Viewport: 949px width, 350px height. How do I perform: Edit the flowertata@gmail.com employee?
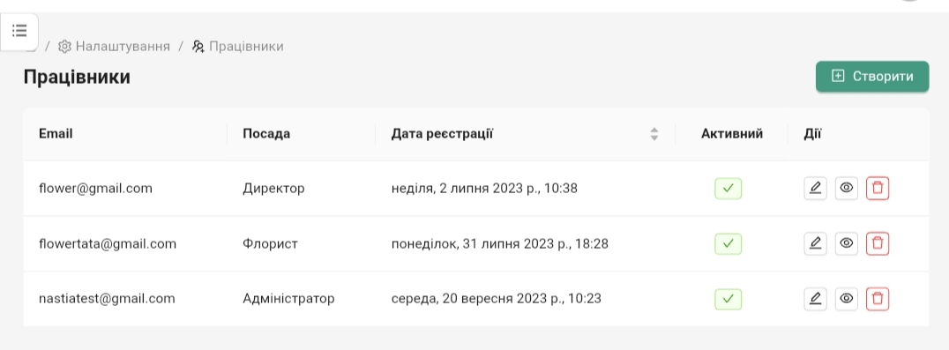click(815, 243)
